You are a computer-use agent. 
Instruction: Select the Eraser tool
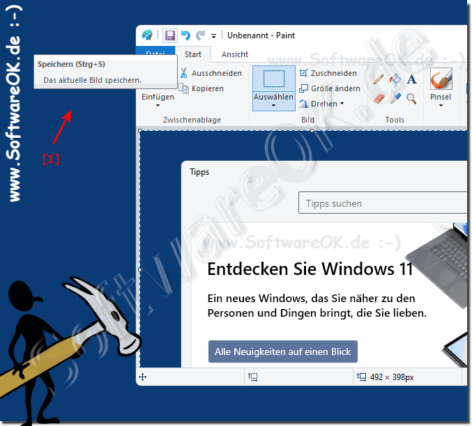379,99
